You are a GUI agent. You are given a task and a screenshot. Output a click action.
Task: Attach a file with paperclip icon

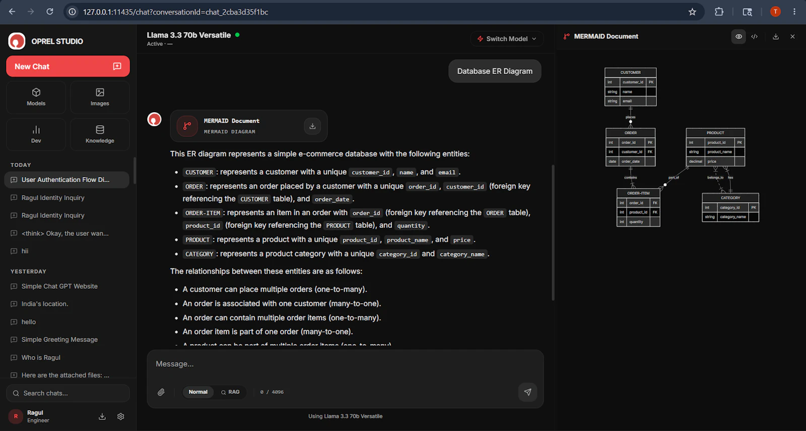[x=161, y=392]
